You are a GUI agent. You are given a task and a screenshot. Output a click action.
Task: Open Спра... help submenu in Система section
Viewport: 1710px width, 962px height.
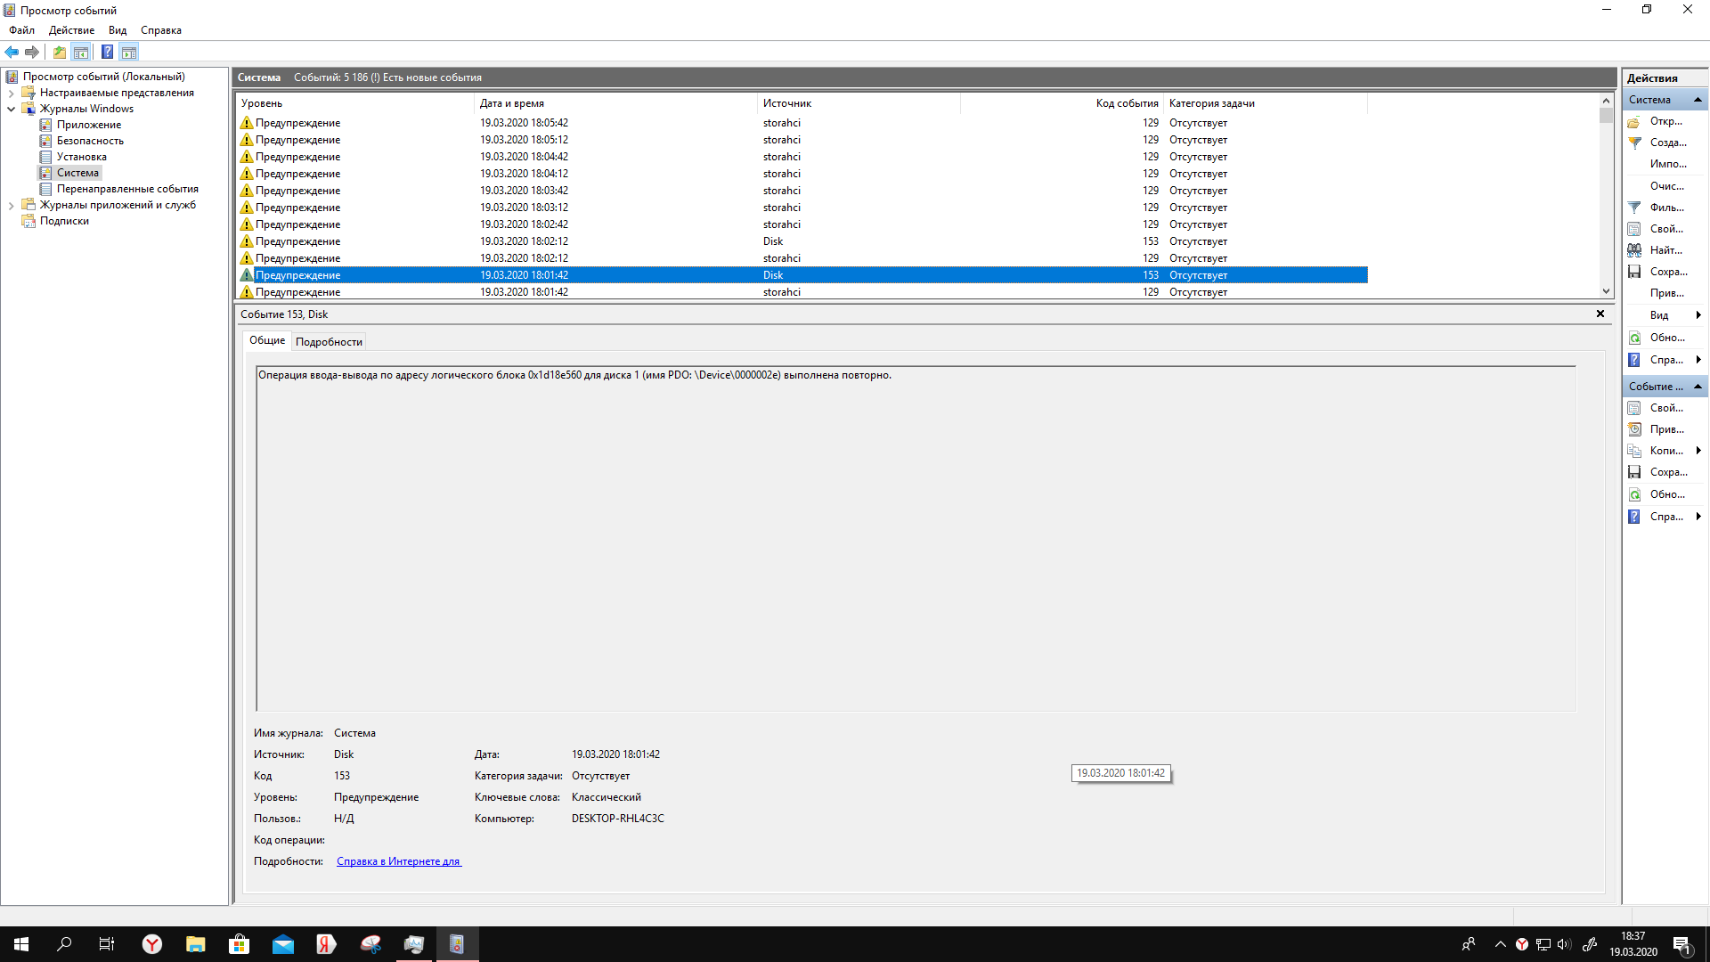pyautogui.click(x=1665, y=360)
